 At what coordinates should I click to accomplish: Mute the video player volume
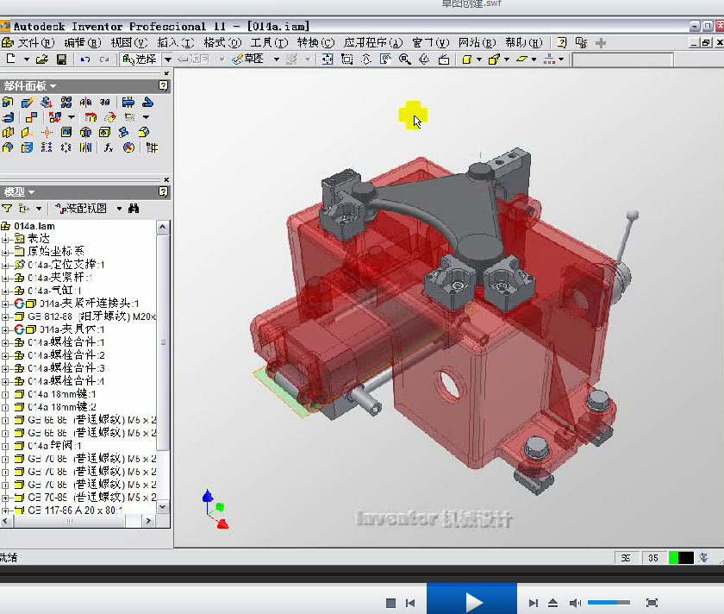tap(574, 603)
